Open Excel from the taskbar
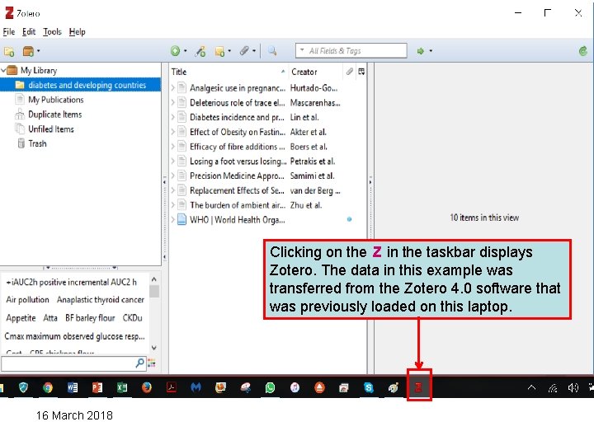This screenshot has height=445, width=594. 122,387
